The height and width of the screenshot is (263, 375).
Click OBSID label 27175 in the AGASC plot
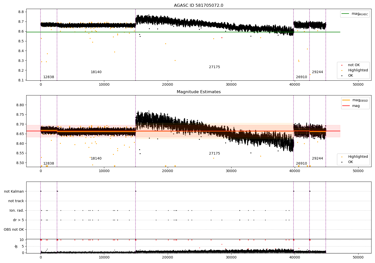coord(214,67)
